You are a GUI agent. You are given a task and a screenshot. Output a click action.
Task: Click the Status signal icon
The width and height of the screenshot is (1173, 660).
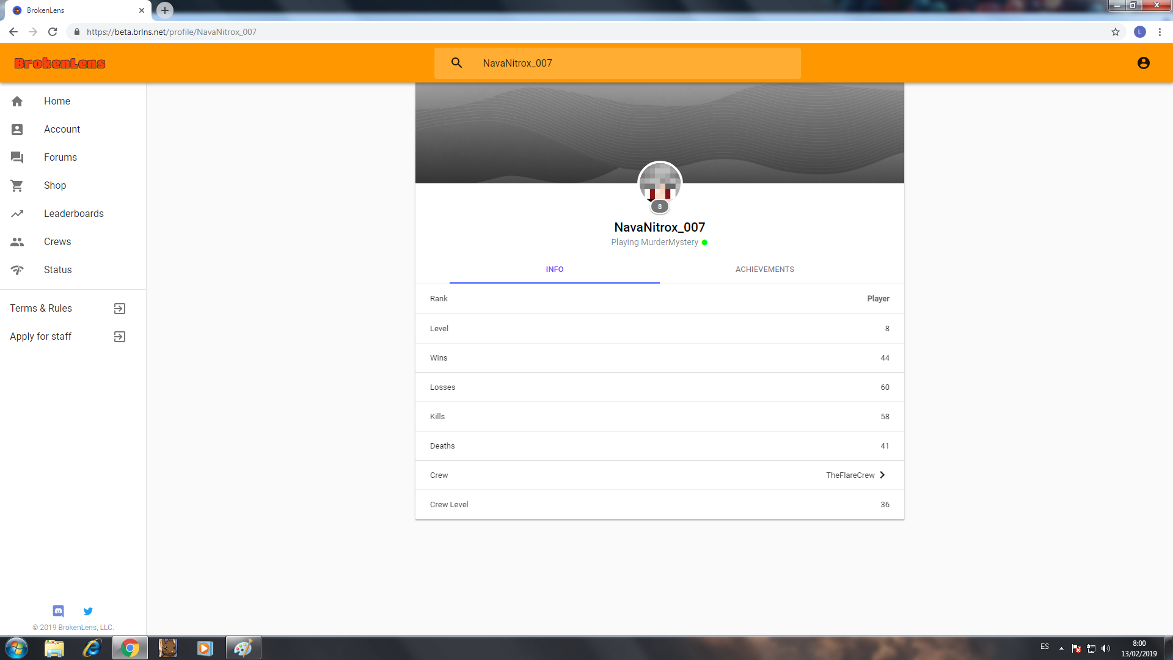point(17,270)
